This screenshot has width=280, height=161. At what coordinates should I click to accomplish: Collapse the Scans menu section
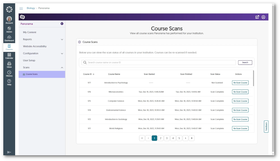point(62,68)
